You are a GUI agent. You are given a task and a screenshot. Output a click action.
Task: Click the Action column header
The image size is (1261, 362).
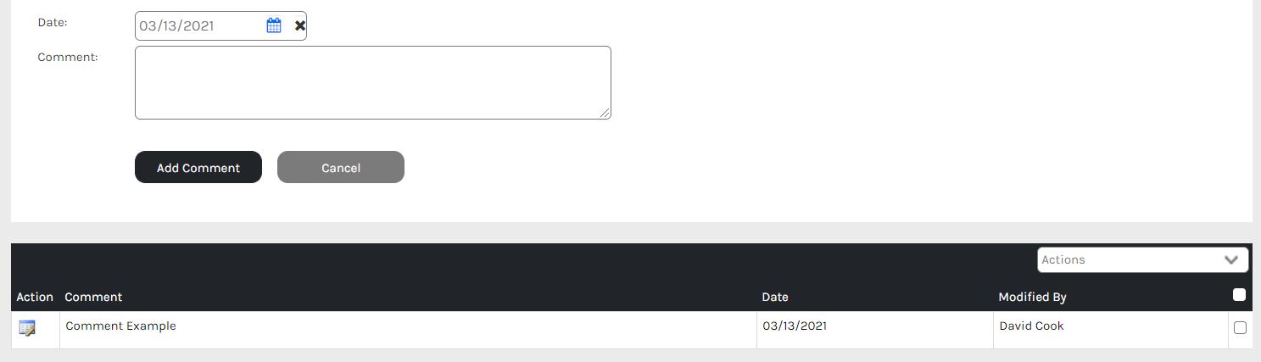click(x=35, y=297)
